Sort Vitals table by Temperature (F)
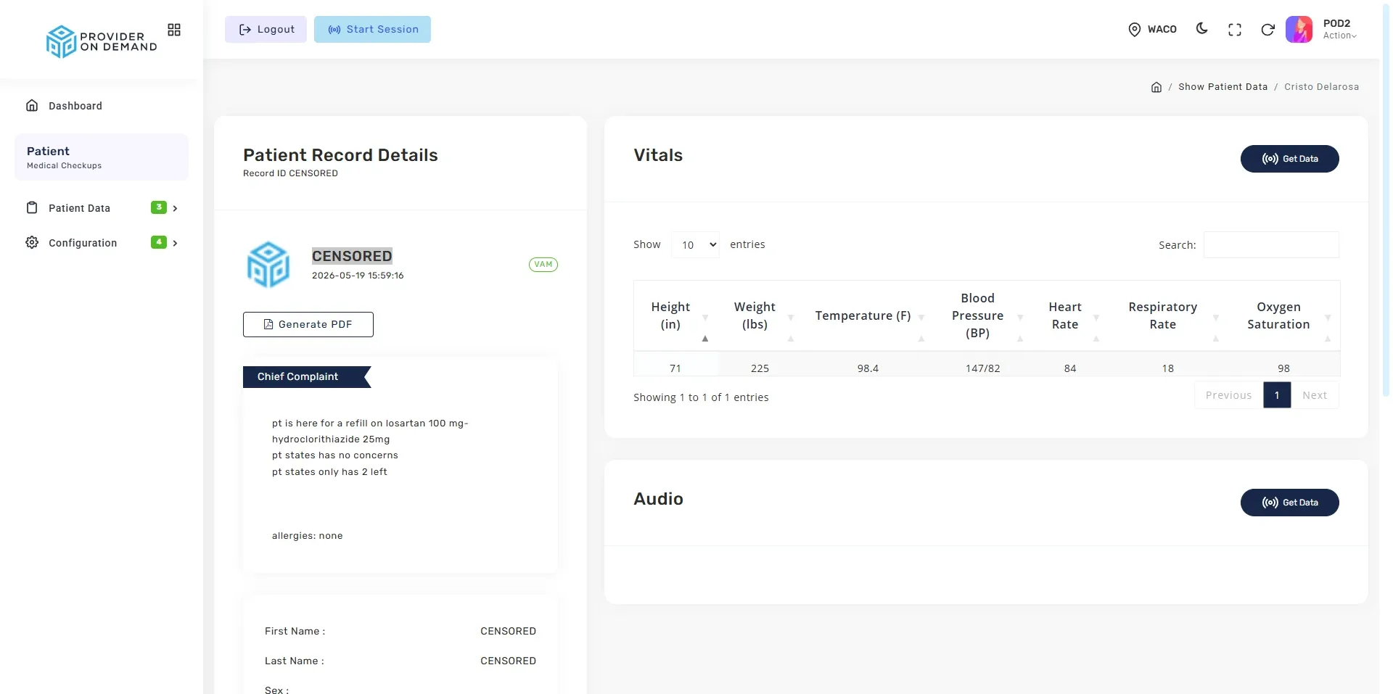Image resolution: width=1393 pixels, height=694 pixels. (867, 316)
